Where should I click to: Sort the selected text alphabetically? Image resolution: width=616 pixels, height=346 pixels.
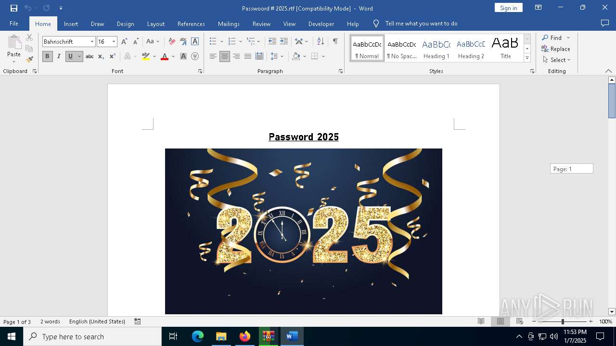321,41
